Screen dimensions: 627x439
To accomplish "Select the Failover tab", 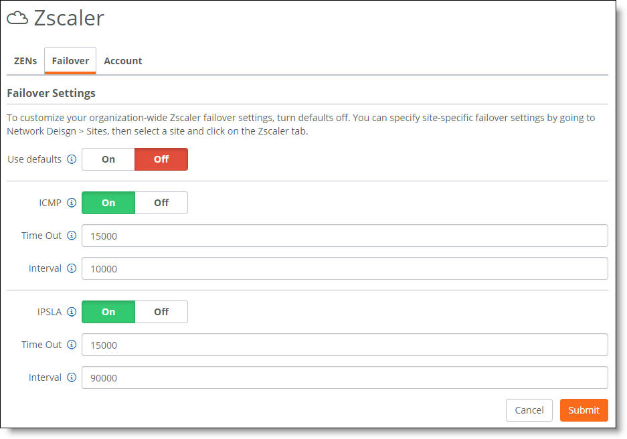I will pyautogui.click(x=70, y=61).
